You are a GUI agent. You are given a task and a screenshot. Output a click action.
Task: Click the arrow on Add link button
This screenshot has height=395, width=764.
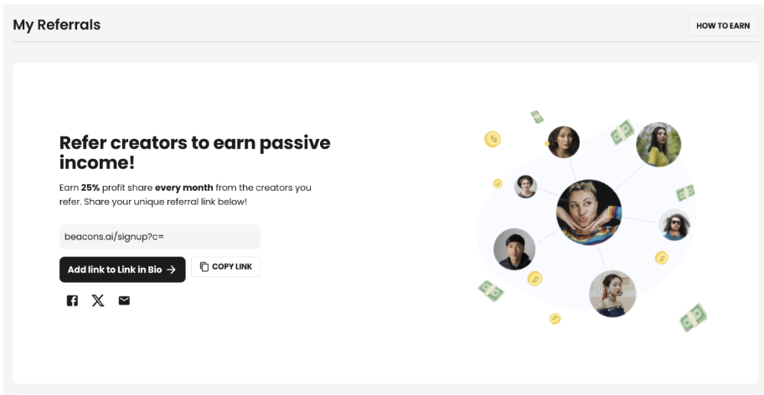point(171,269)
